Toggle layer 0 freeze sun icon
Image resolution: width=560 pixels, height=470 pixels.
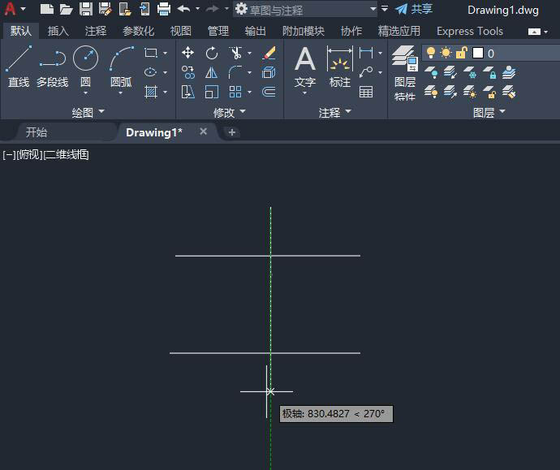pyautogui.click(x=446, y=53)
